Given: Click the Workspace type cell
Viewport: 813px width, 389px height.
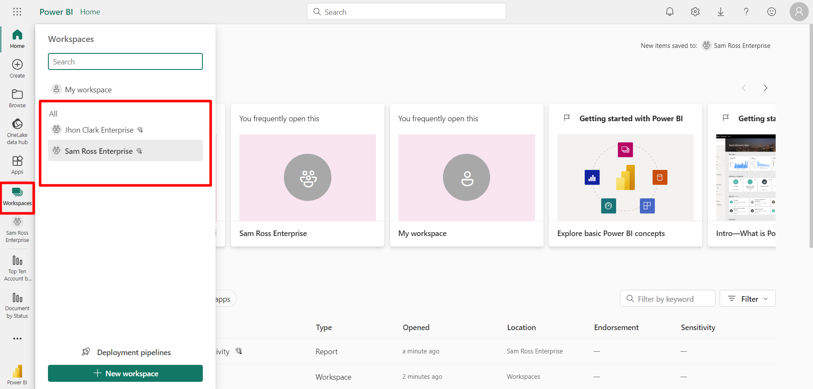Looking at the screenshot, I should 333,377.
